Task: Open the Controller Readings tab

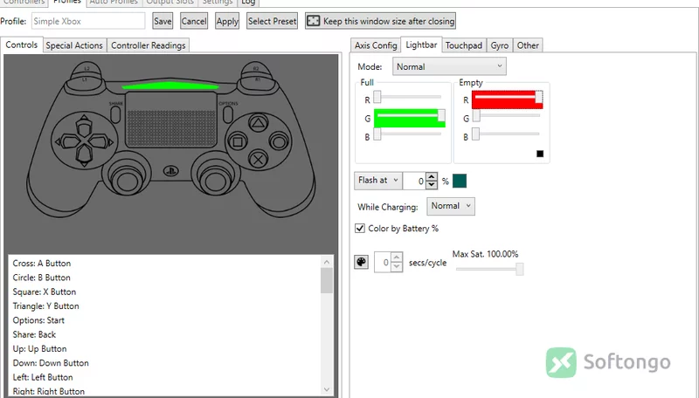Action: (148, 45)
